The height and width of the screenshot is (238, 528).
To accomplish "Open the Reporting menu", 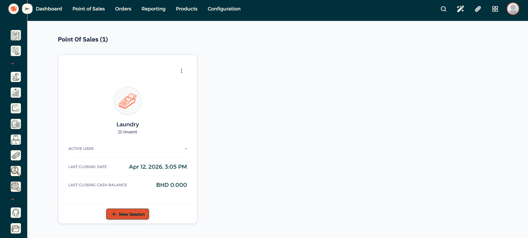I will (x=153, y=9).
